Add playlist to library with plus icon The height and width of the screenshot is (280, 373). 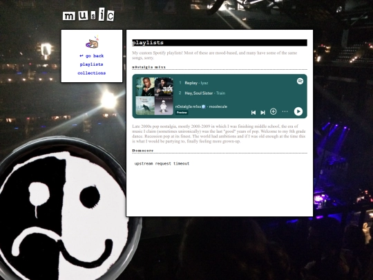point(273,111)
